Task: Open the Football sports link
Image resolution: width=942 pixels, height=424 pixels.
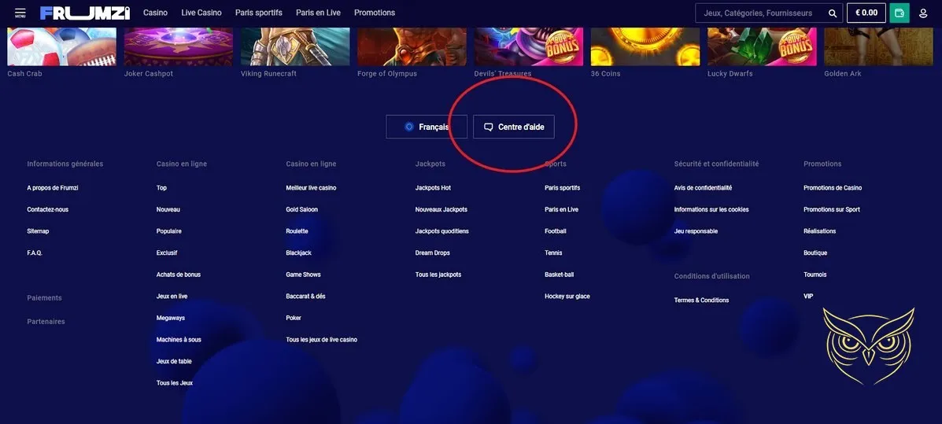Action: point(556,231)
